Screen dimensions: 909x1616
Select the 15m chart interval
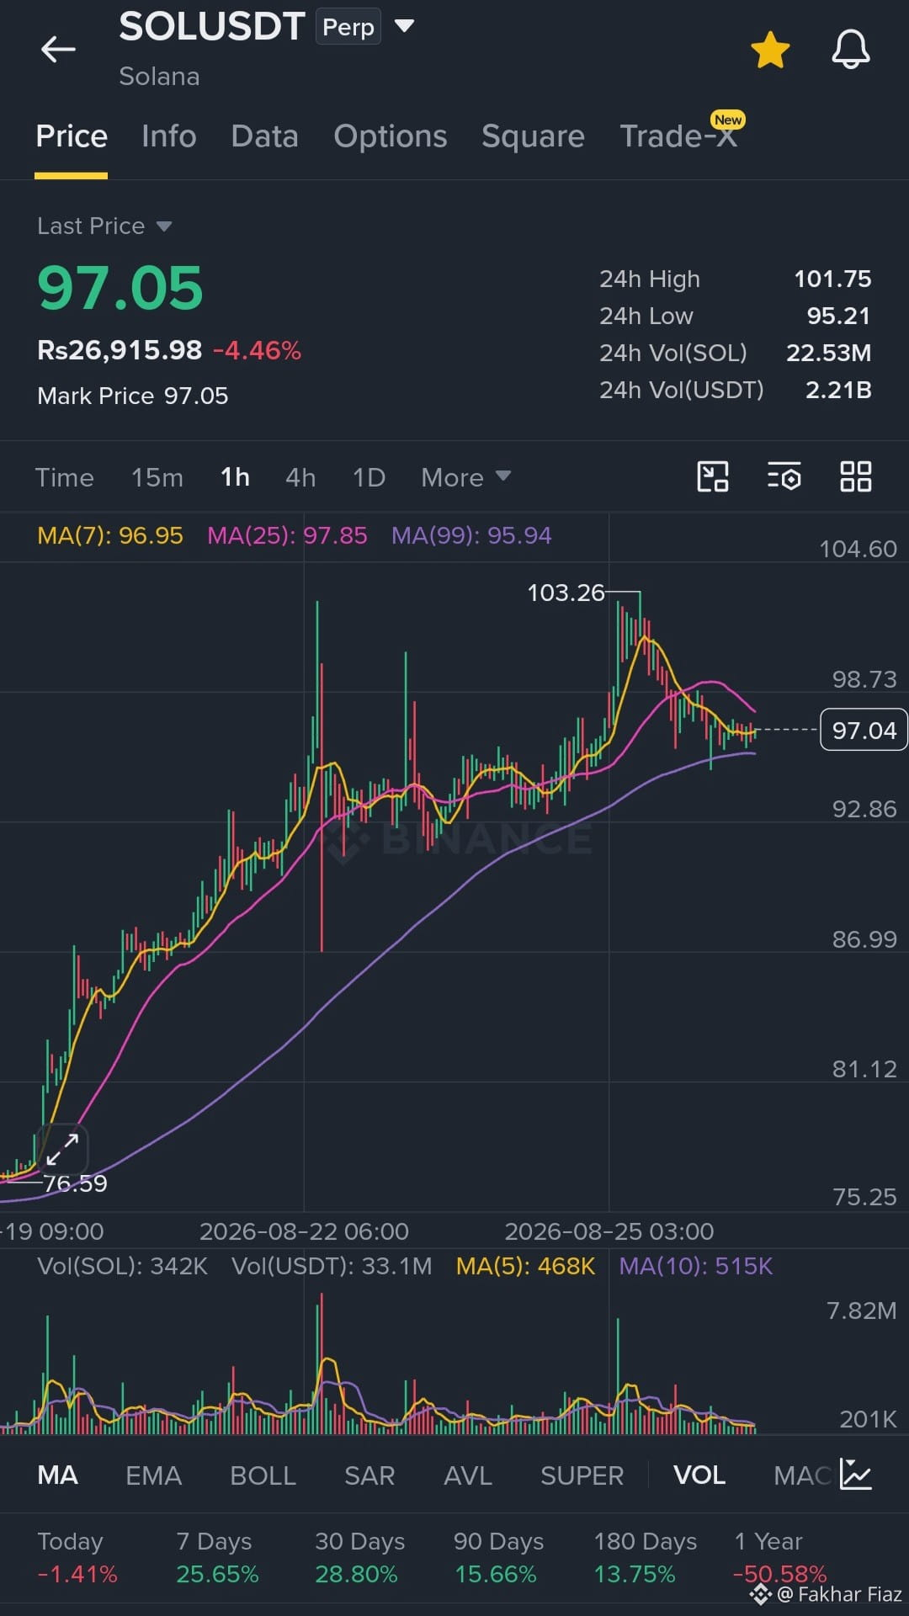pos(157,477)
